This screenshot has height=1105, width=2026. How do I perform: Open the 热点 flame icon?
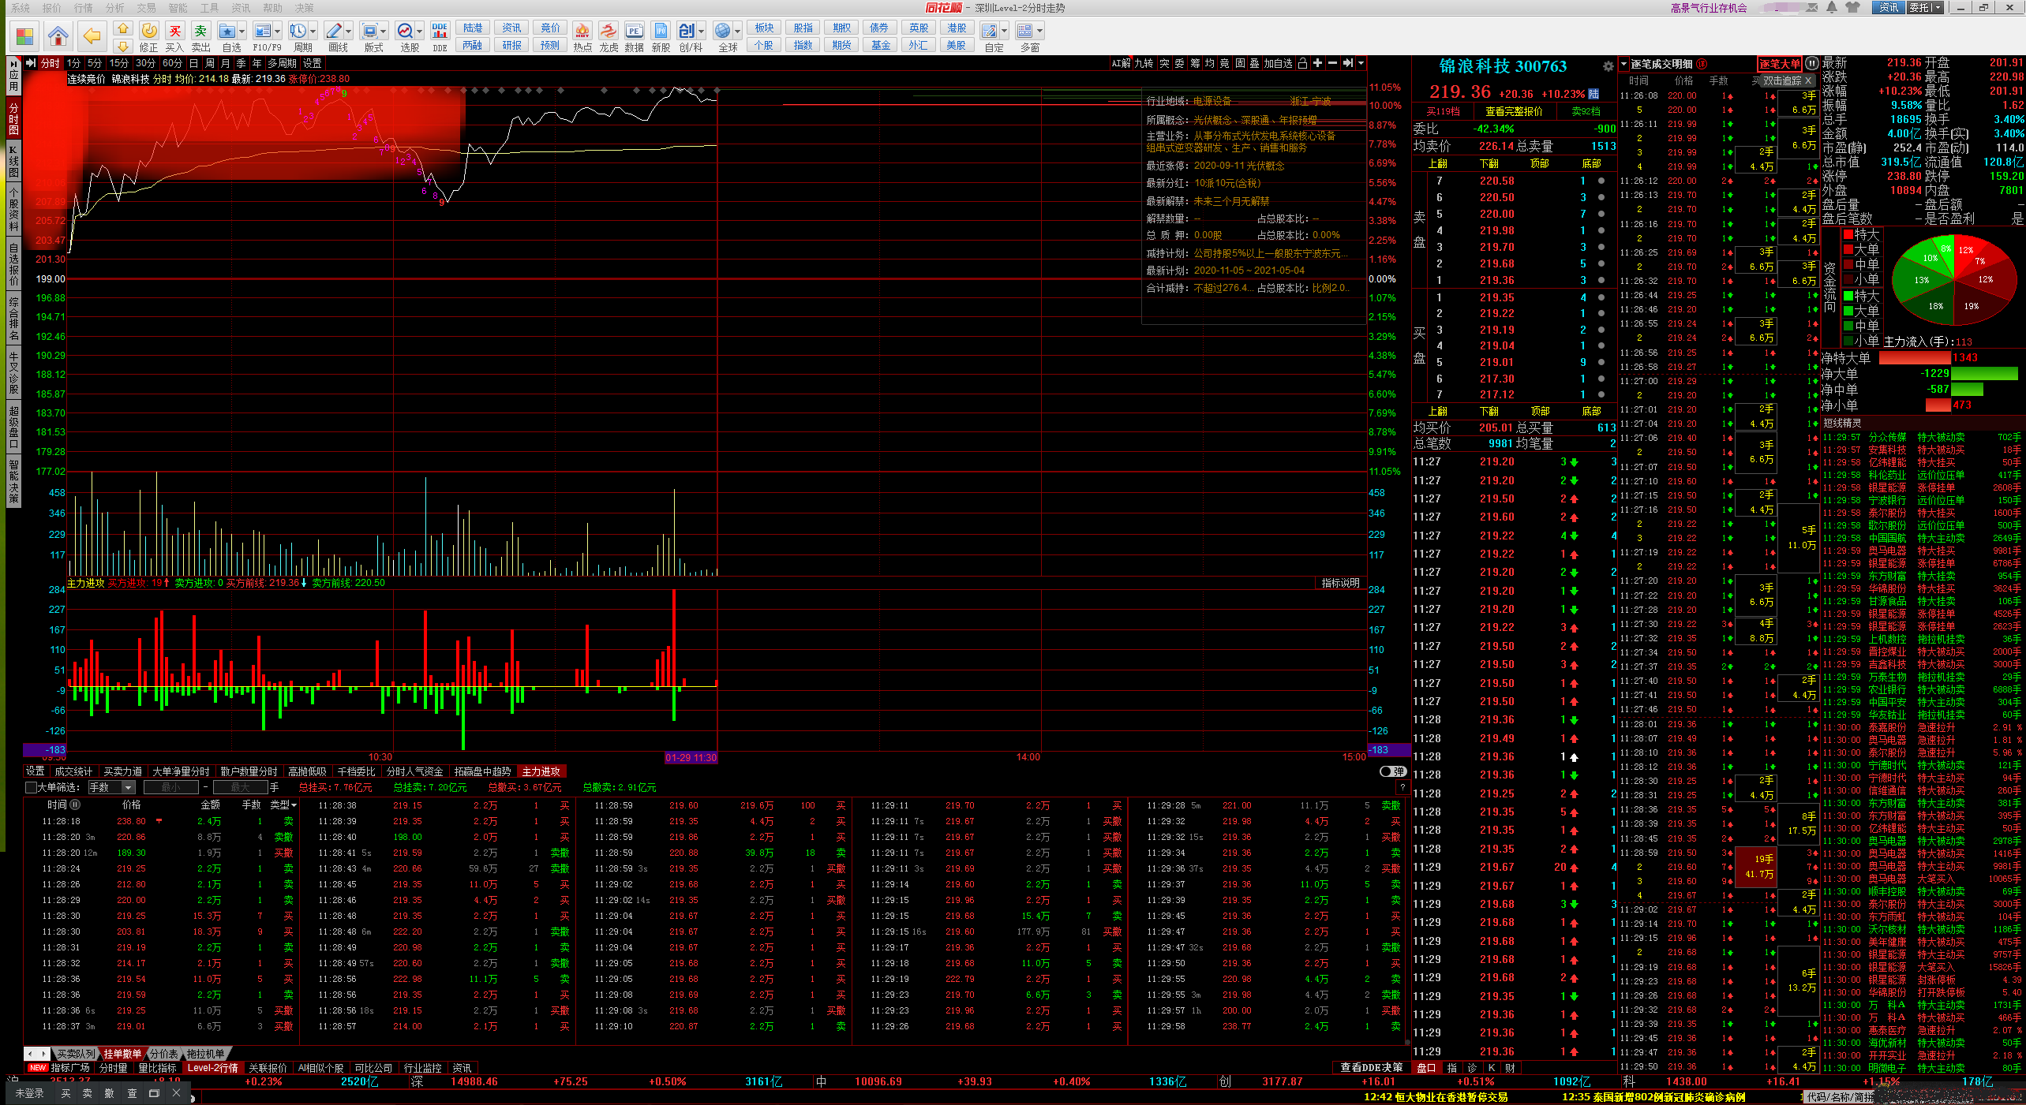pyautogui.click(x=582, y=31)
